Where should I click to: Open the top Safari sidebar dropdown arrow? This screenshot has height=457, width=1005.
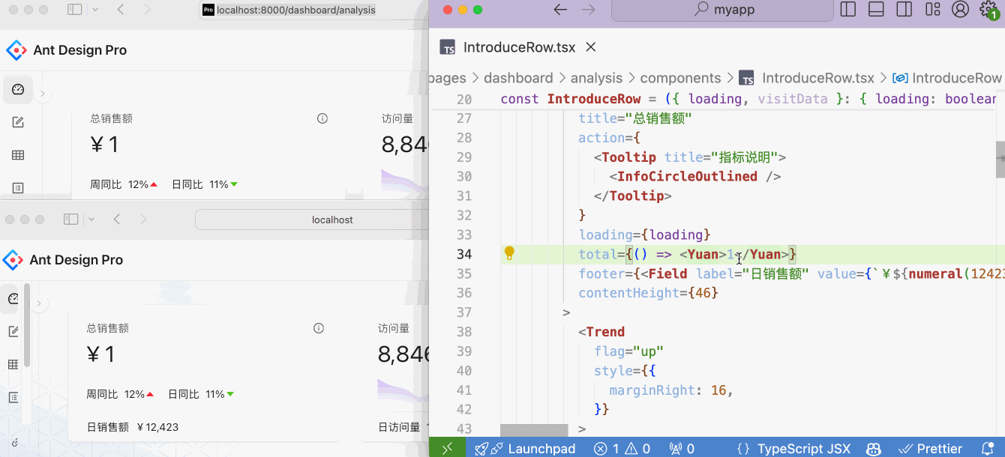tap(95, 10)
